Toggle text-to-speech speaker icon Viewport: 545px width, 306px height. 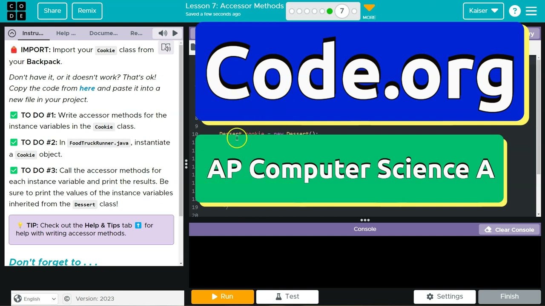[x=163, y=33]
